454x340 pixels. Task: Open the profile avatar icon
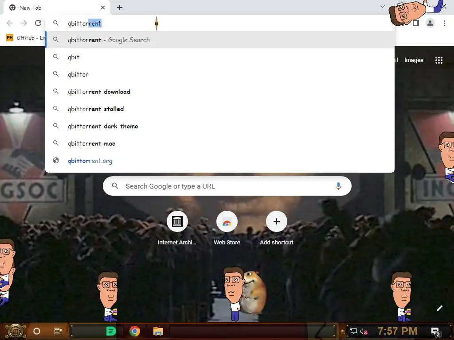tap(430, 23)
